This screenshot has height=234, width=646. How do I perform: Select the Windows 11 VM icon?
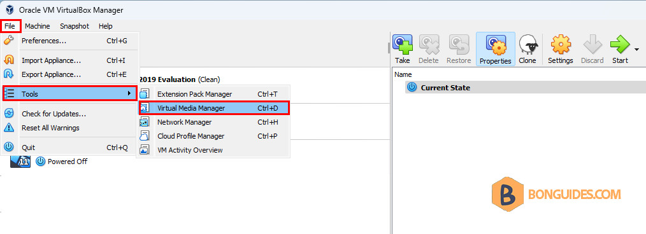click(x=20, y=162)
